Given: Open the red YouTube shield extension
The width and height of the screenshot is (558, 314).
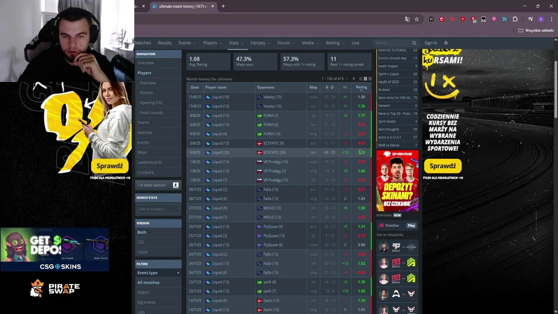Looking at the screenshot, I should pyautogui.click(x=463, y=19).
